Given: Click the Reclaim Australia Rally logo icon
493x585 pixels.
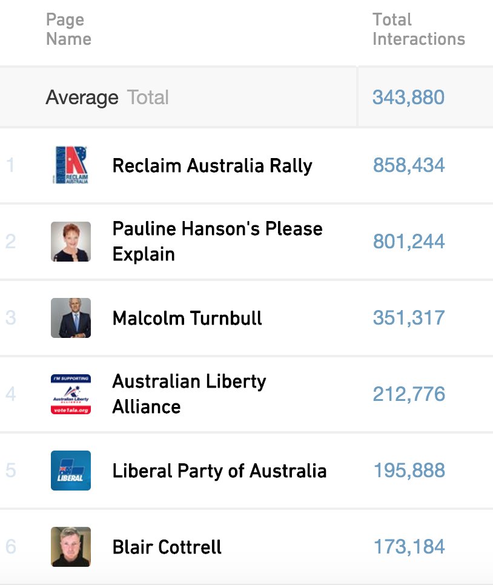Looking at the screenshot, I should point(71,165).
